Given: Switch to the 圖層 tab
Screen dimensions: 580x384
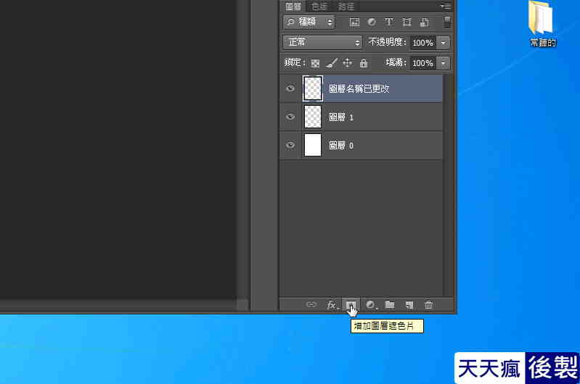Looking at the screenshot, I should pos(293,7).
